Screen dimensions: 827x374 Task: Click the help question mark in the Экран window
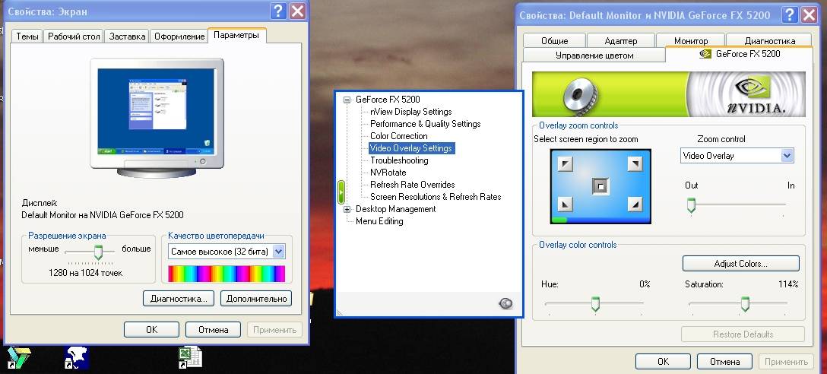(x=278, y=11)
